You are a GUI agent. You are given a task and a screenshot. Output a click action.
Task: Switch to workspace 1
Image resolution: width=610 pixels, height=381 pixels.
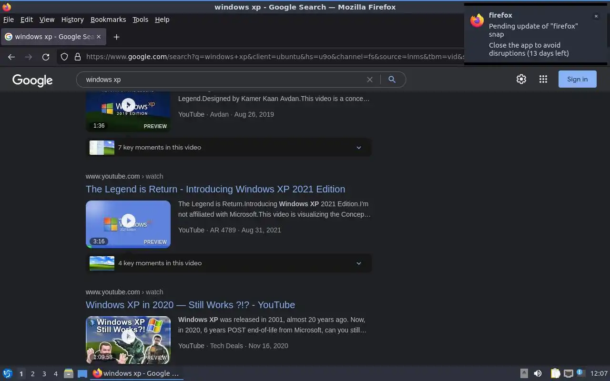click(x=21, y=374)
